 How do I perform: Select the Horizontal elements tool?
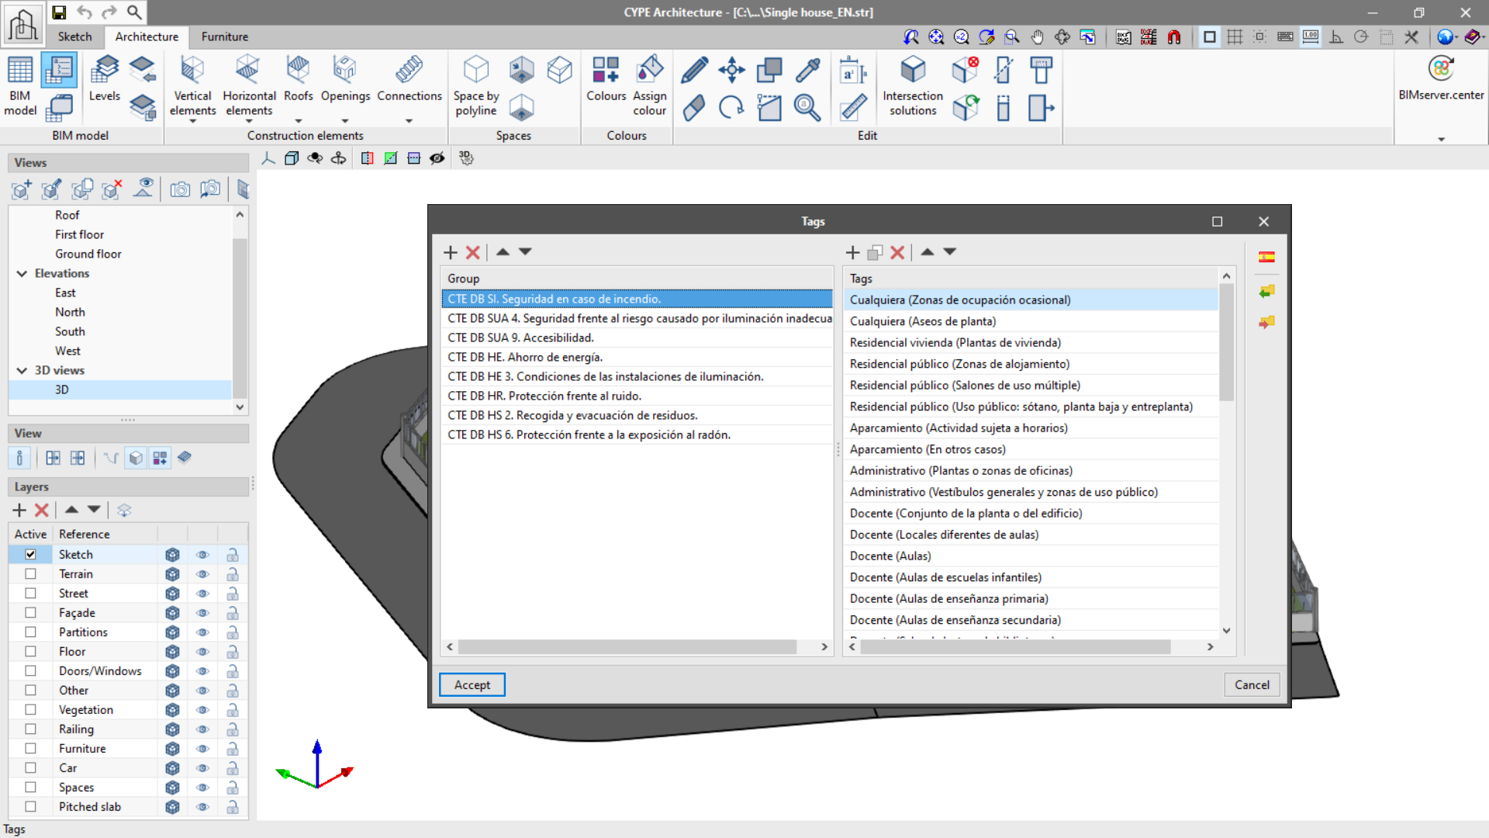coord(249,86)
